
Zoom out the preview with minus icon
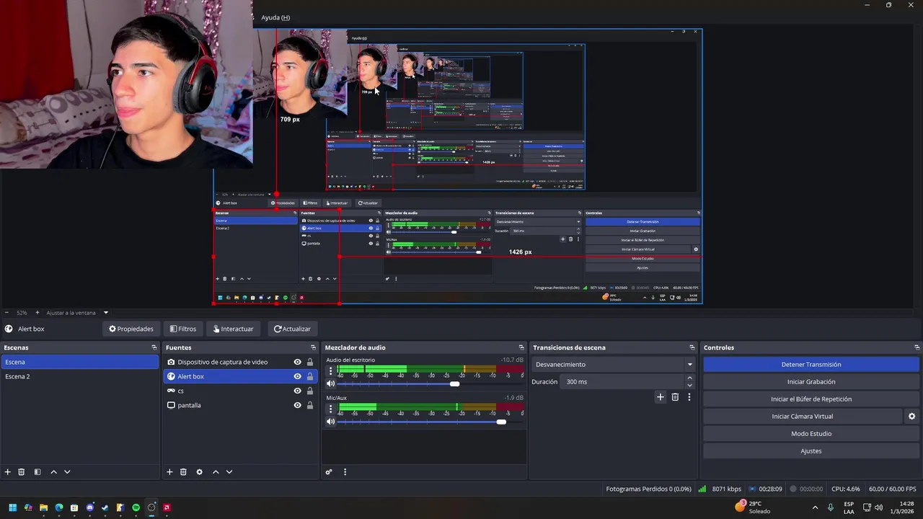pos(7,313)
